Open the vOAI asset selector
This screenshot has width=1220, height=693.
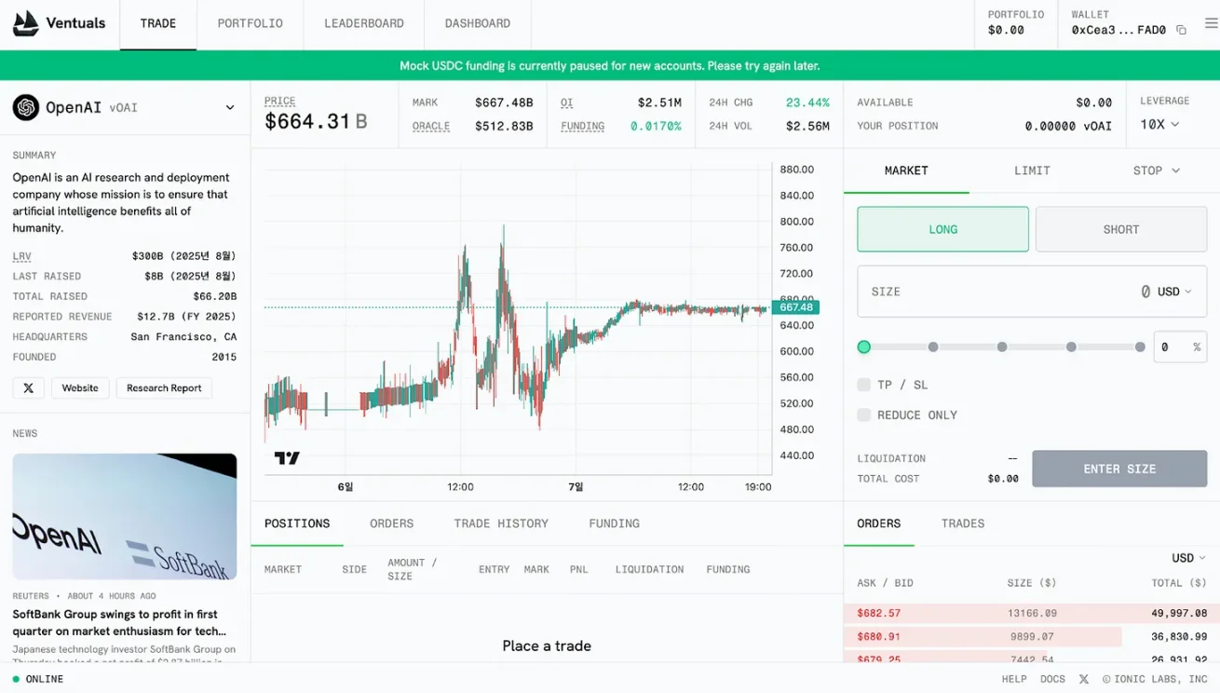coord(229,107)
